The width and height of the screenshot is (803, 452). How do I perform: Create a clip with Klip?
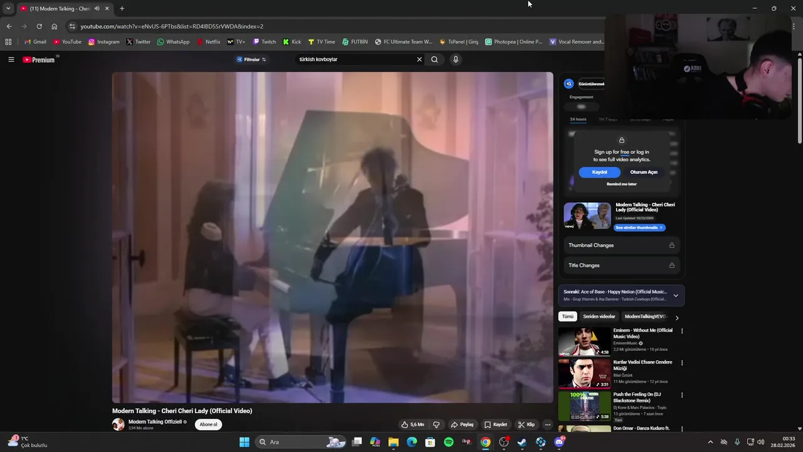pos(526,424)
